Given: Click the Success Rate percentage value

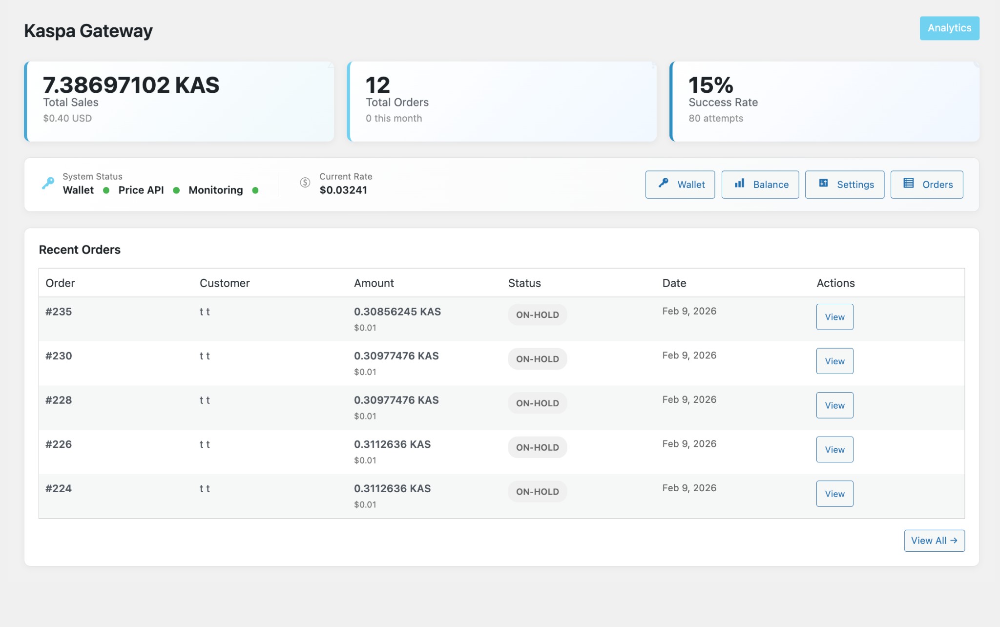Looking at the screenshot, I should pos(710,85).
